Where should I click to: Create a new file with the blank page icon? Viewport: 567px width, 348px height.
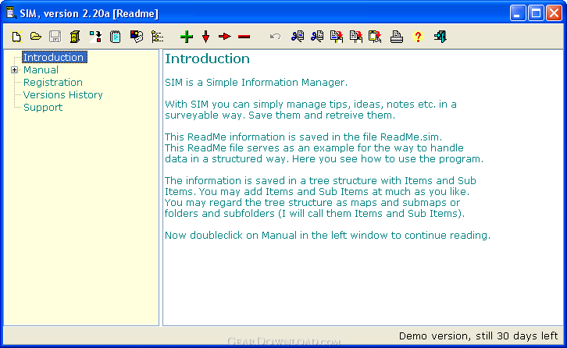click(x=16, y=37)
